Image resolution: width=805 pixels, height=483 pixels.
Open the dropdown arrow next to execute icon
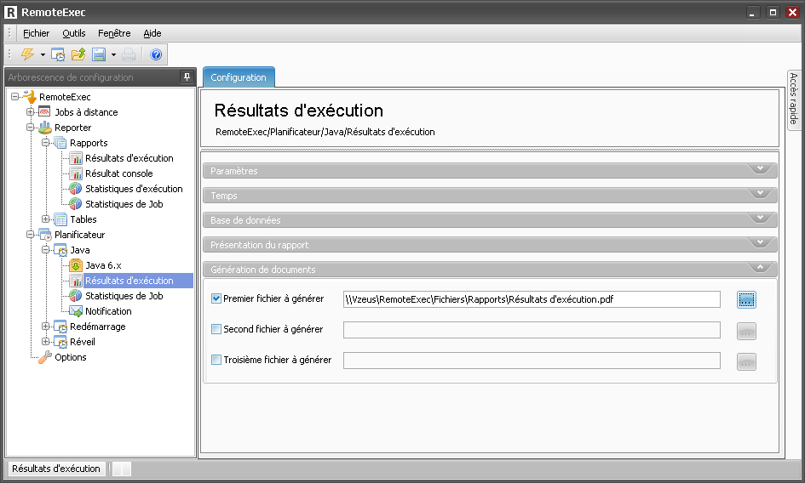[43, 55]
